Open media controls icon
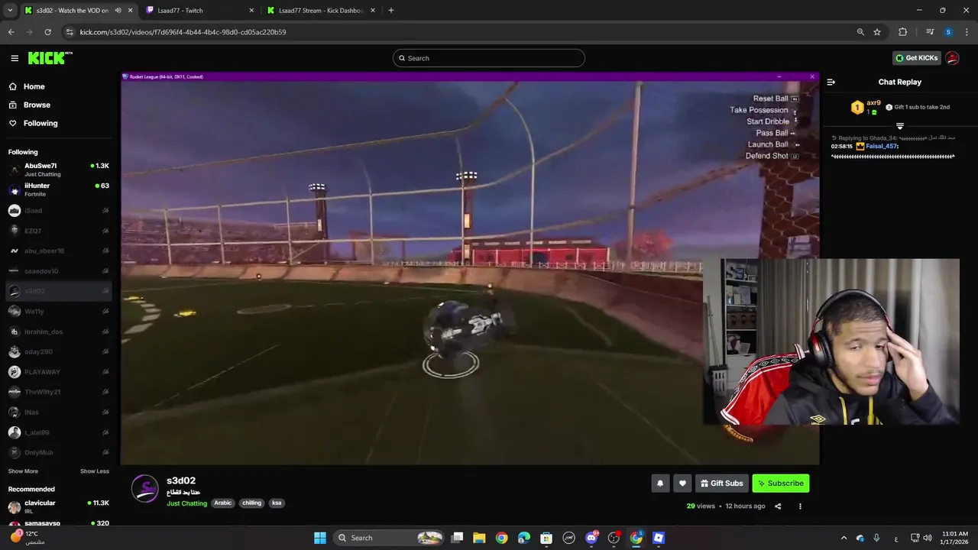 [930, 32]
